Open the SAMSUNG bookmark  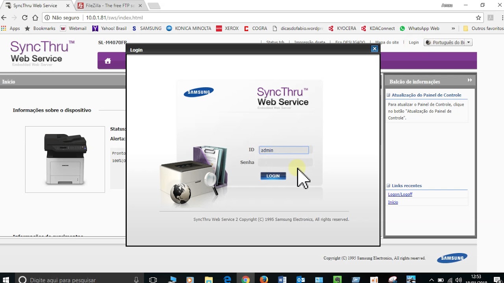[146, 28]
